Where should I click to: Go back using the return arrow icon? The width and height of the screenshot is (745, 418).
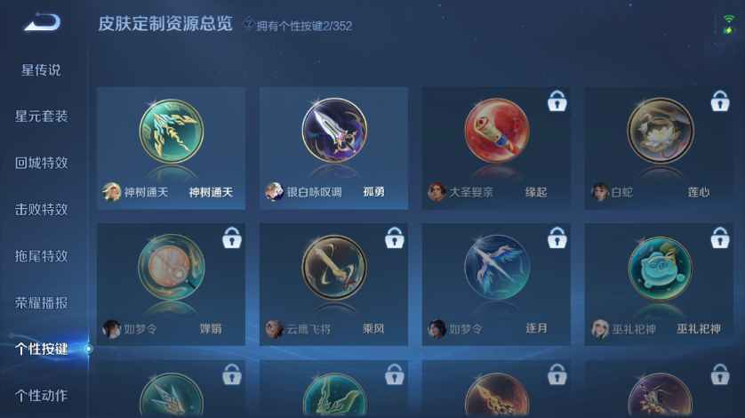(43, 22)
